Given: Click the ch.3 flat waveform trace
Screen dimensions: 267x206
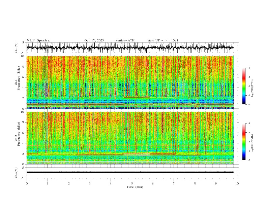Looking at the screenshot, I should 130,172.
